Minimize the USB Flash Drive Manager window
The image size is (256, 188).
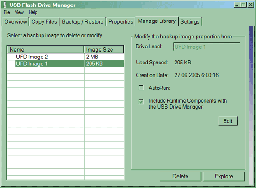coord(237,5)
